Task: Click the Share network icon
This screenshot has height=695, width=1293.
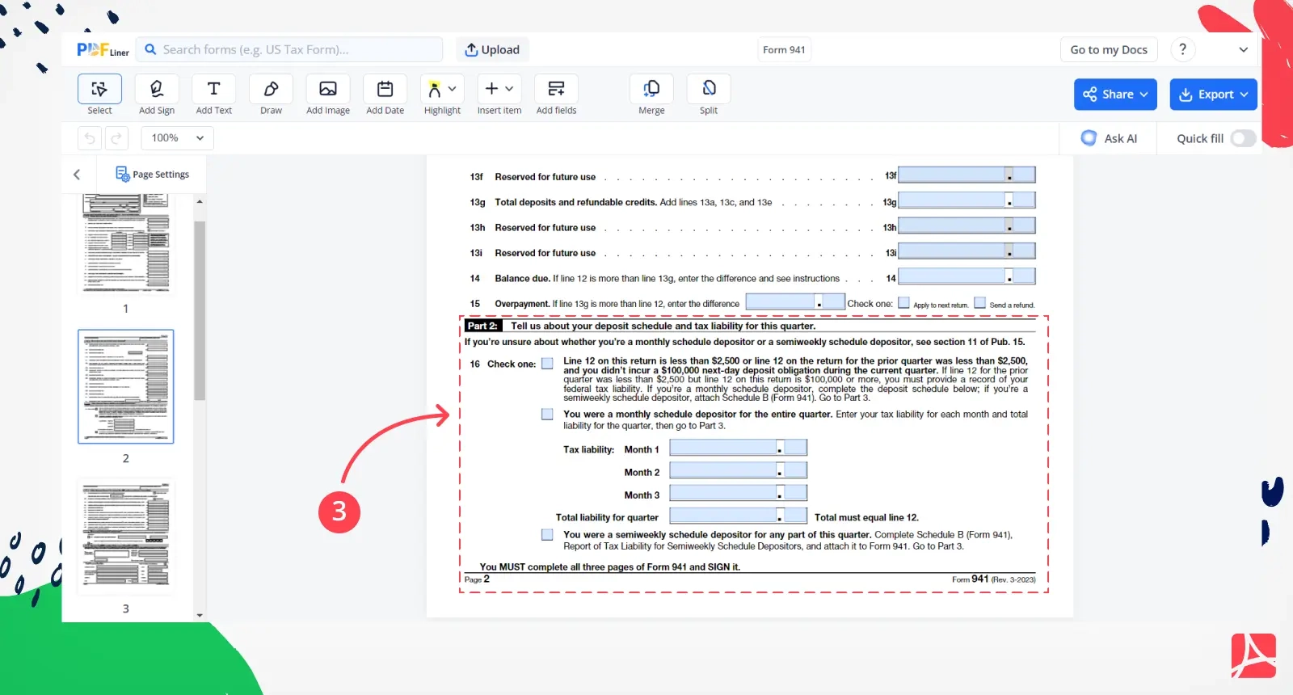Action: [x=1090, y=95]
